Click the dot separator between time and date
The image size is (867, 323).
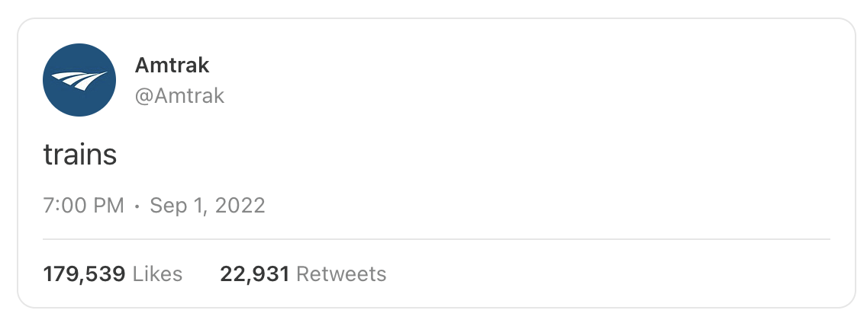137,206
